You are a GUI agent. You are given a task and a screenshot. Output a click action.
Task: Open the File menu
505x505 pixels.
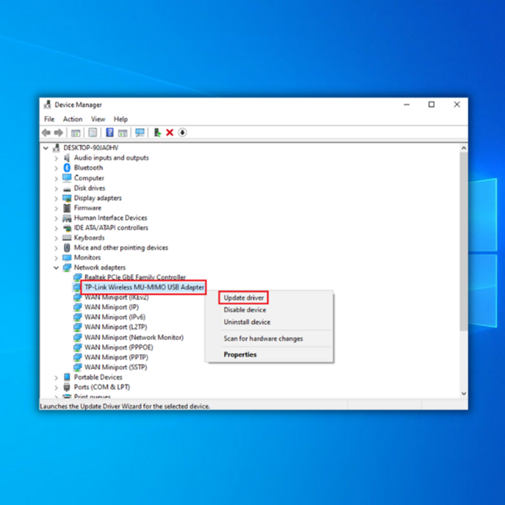pyautogui.click(x=49, y=119)
